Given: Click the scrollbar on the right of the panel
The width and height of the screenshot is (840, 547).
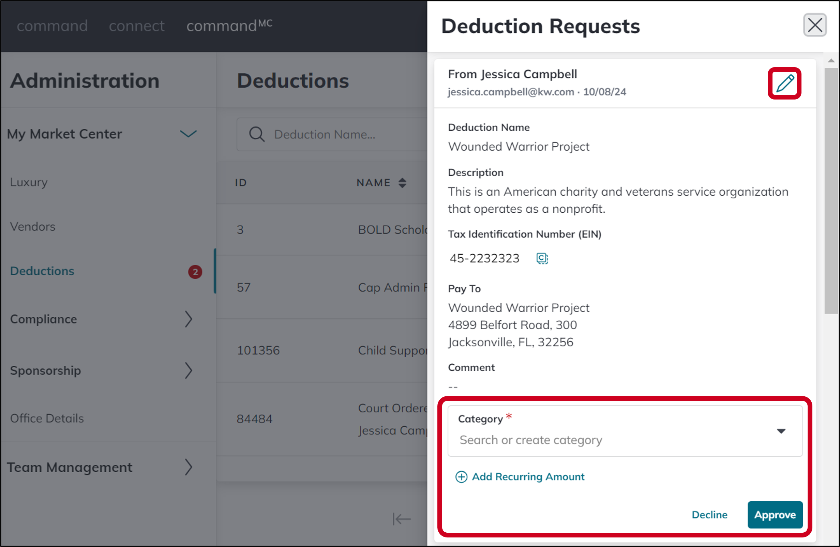Looking at the screenshot, I should coord(831,183).
